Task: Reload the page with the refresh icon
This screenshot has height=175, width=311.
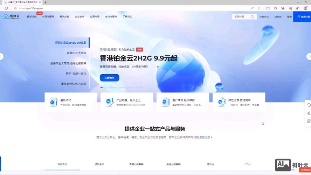Action: click(x=6, y=8)
